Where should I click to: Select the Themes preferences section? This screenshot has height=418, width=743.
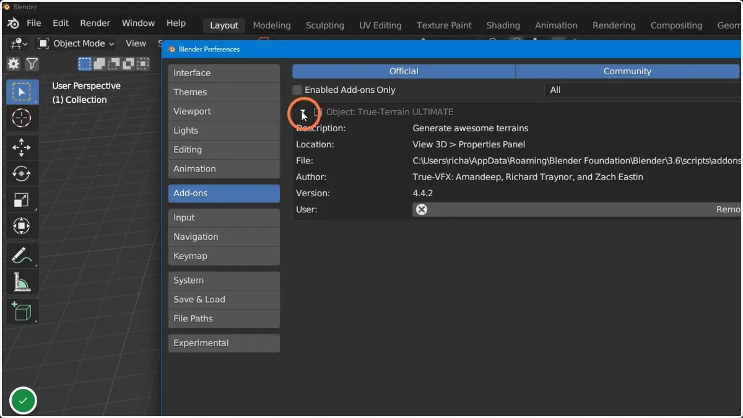tap(224, 92)
